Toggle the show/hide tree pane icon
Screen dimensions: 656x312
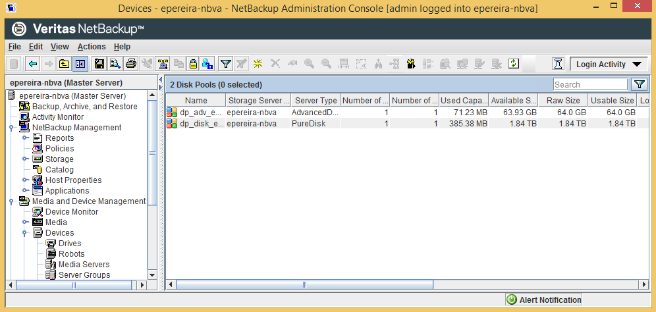[x=80, y=64]
